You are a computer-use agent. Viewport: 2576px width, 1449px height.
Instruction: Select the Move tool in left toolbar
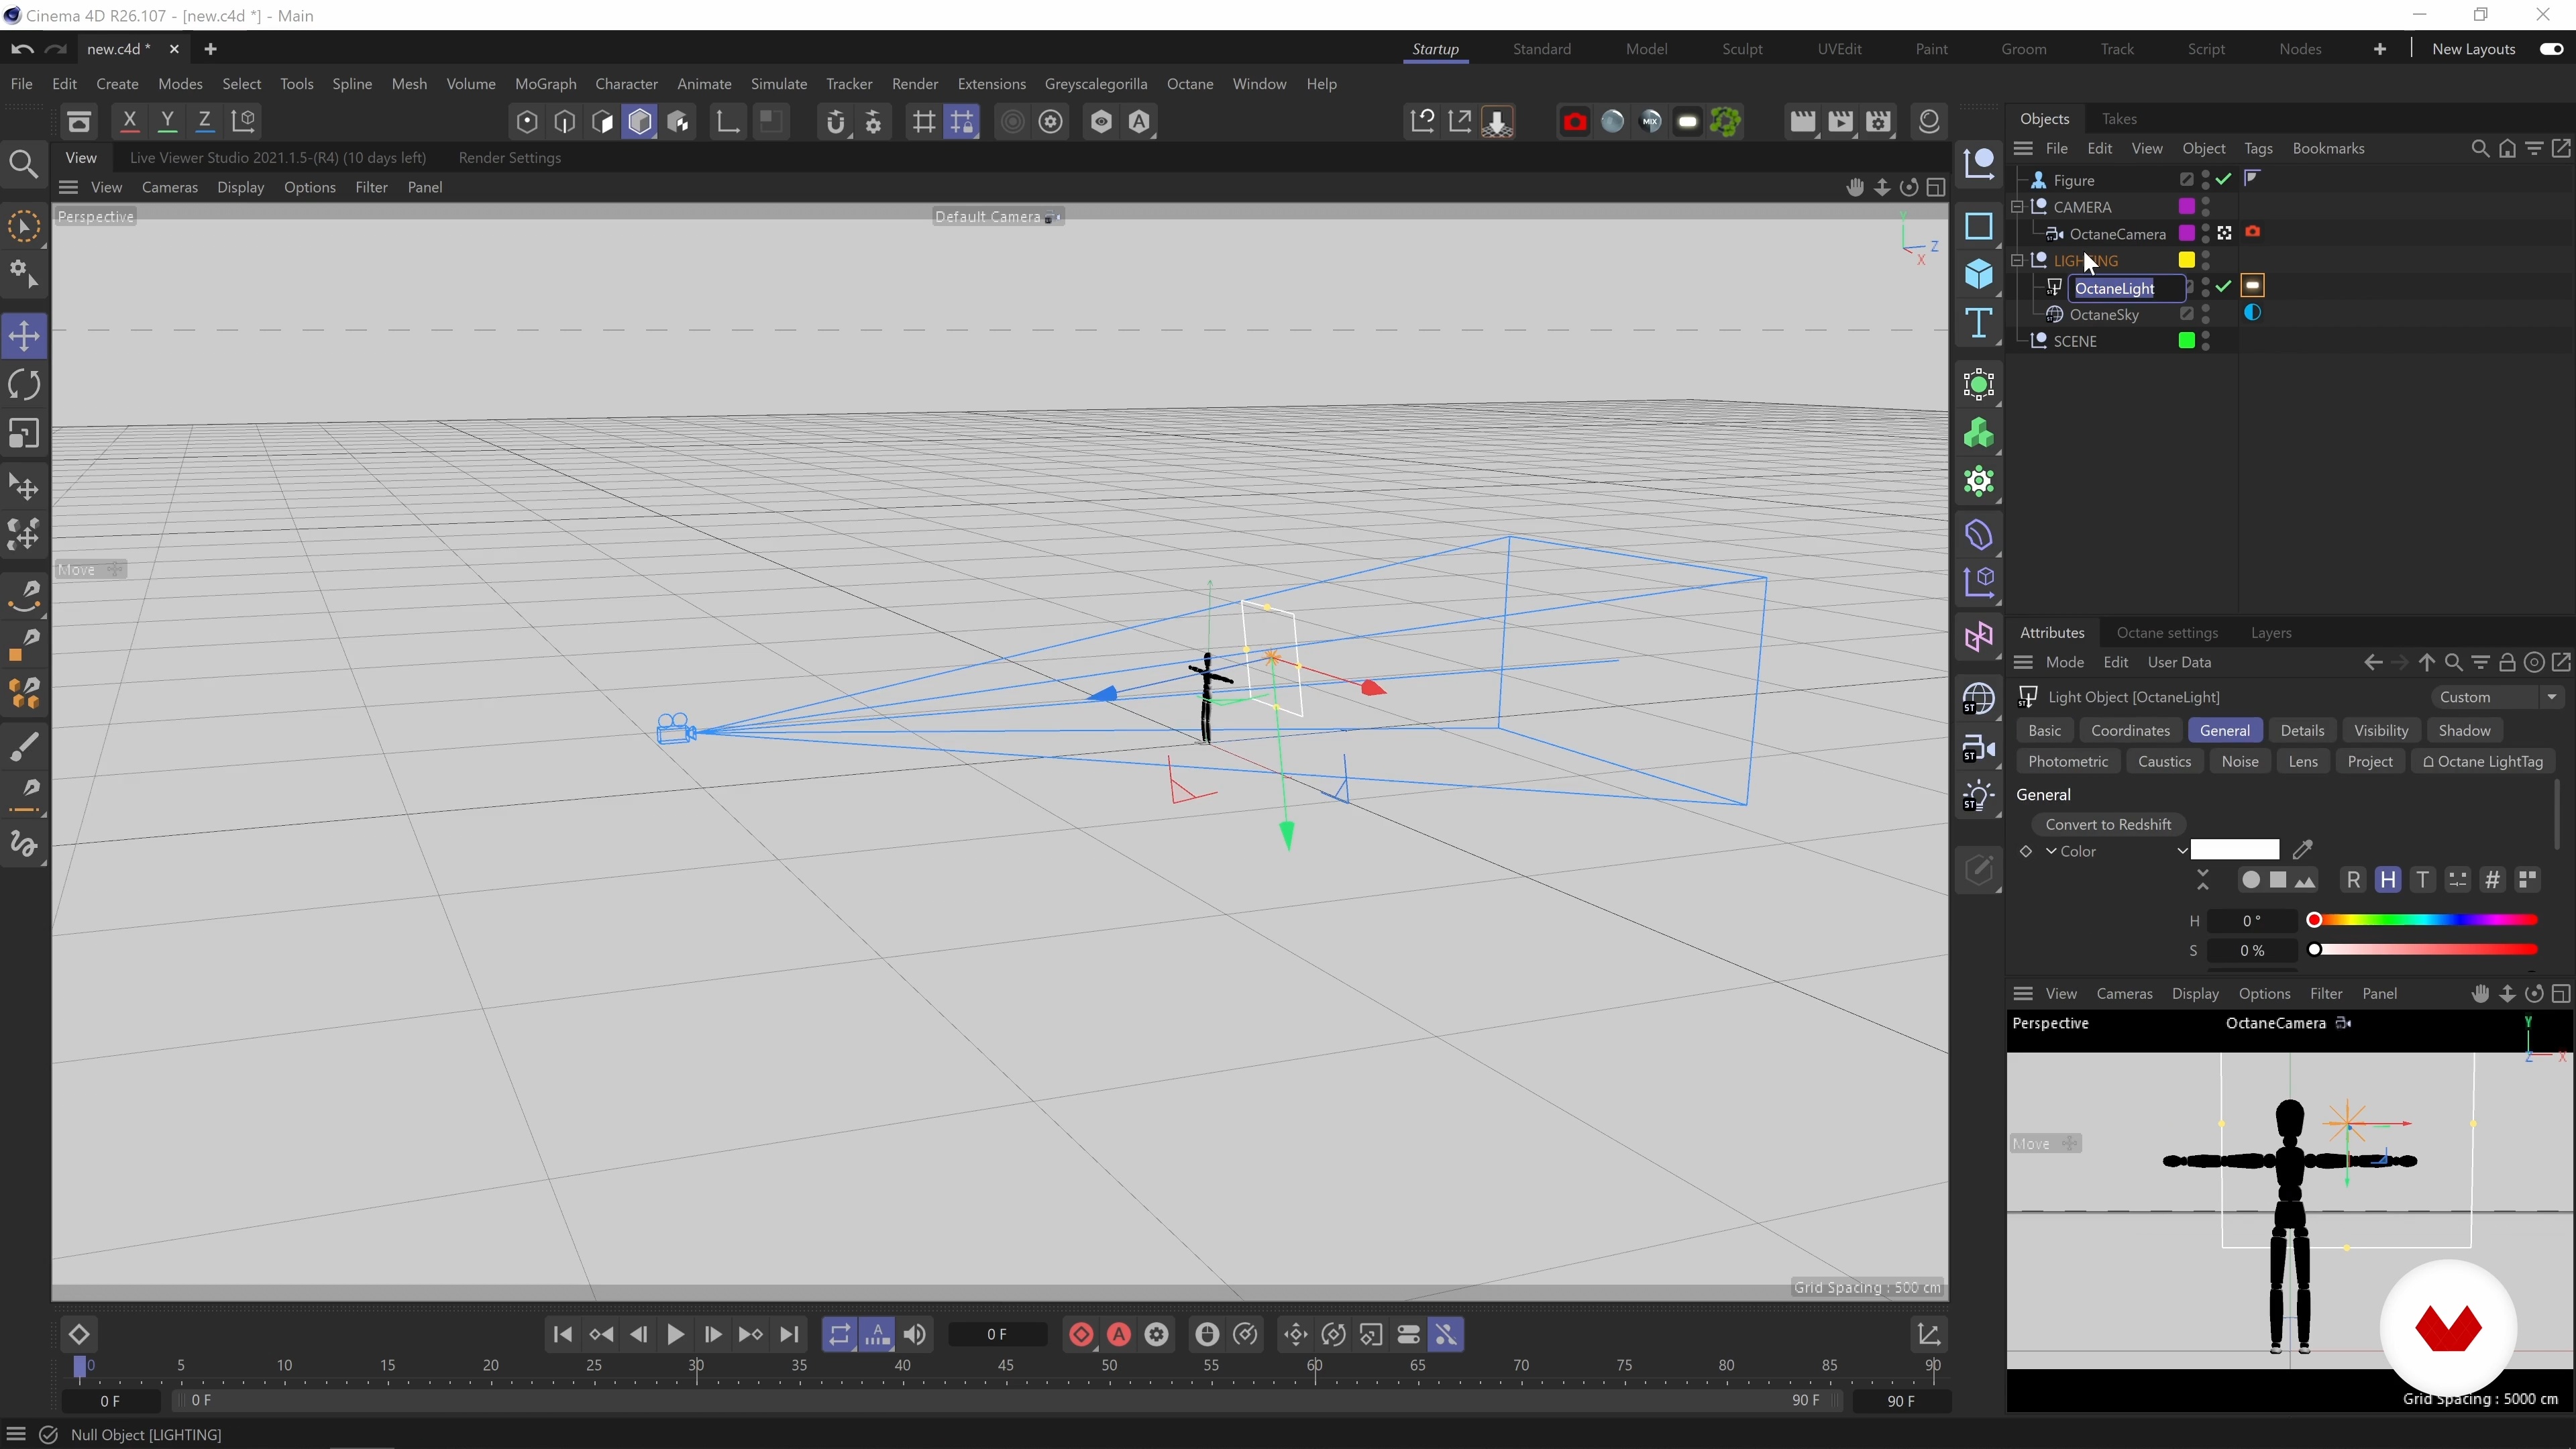[24, 336]
